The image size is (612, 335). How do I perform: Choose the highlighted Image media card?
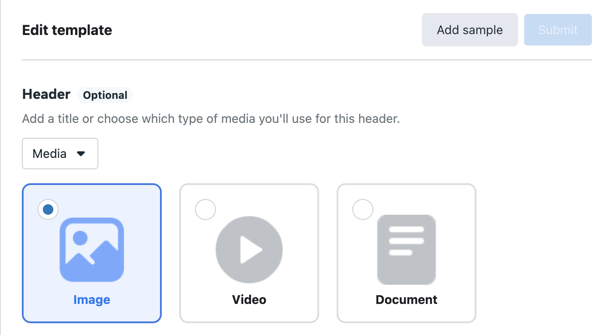point(92,253)
